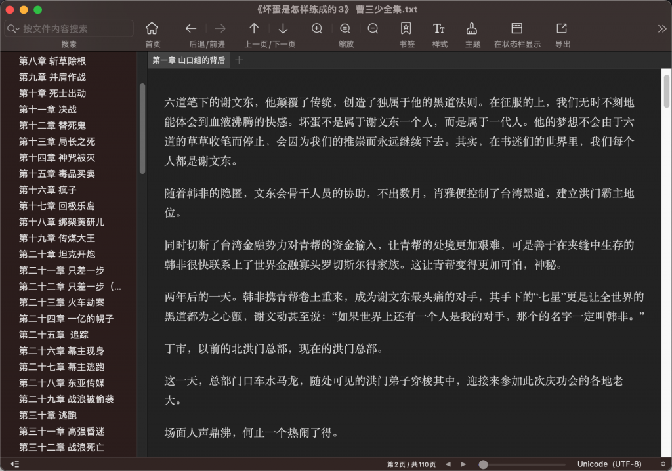Enable the up-arrow previous page control
The image size is (672, 471).
254,29
